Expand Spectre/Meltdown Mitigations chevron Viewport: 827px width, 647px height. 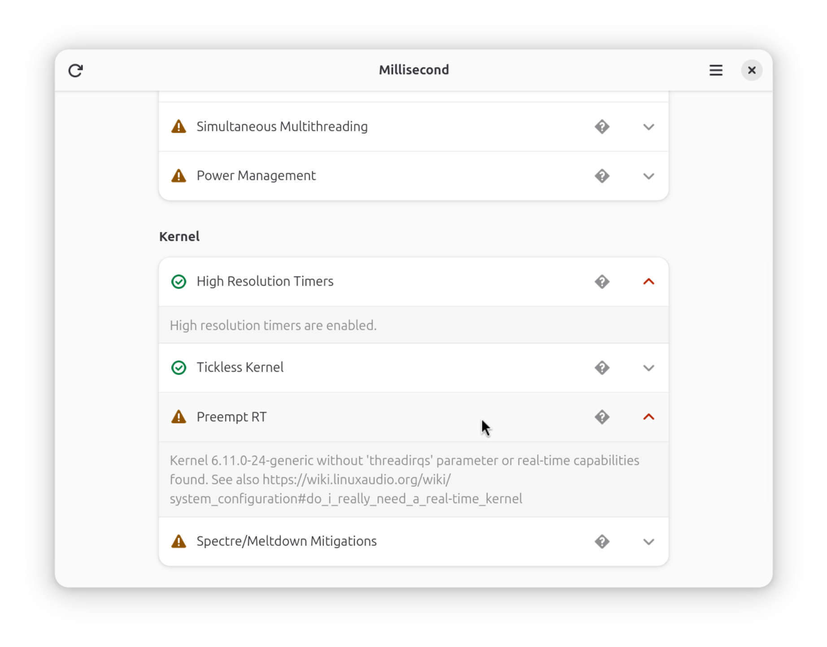click(x=648, y=542)
